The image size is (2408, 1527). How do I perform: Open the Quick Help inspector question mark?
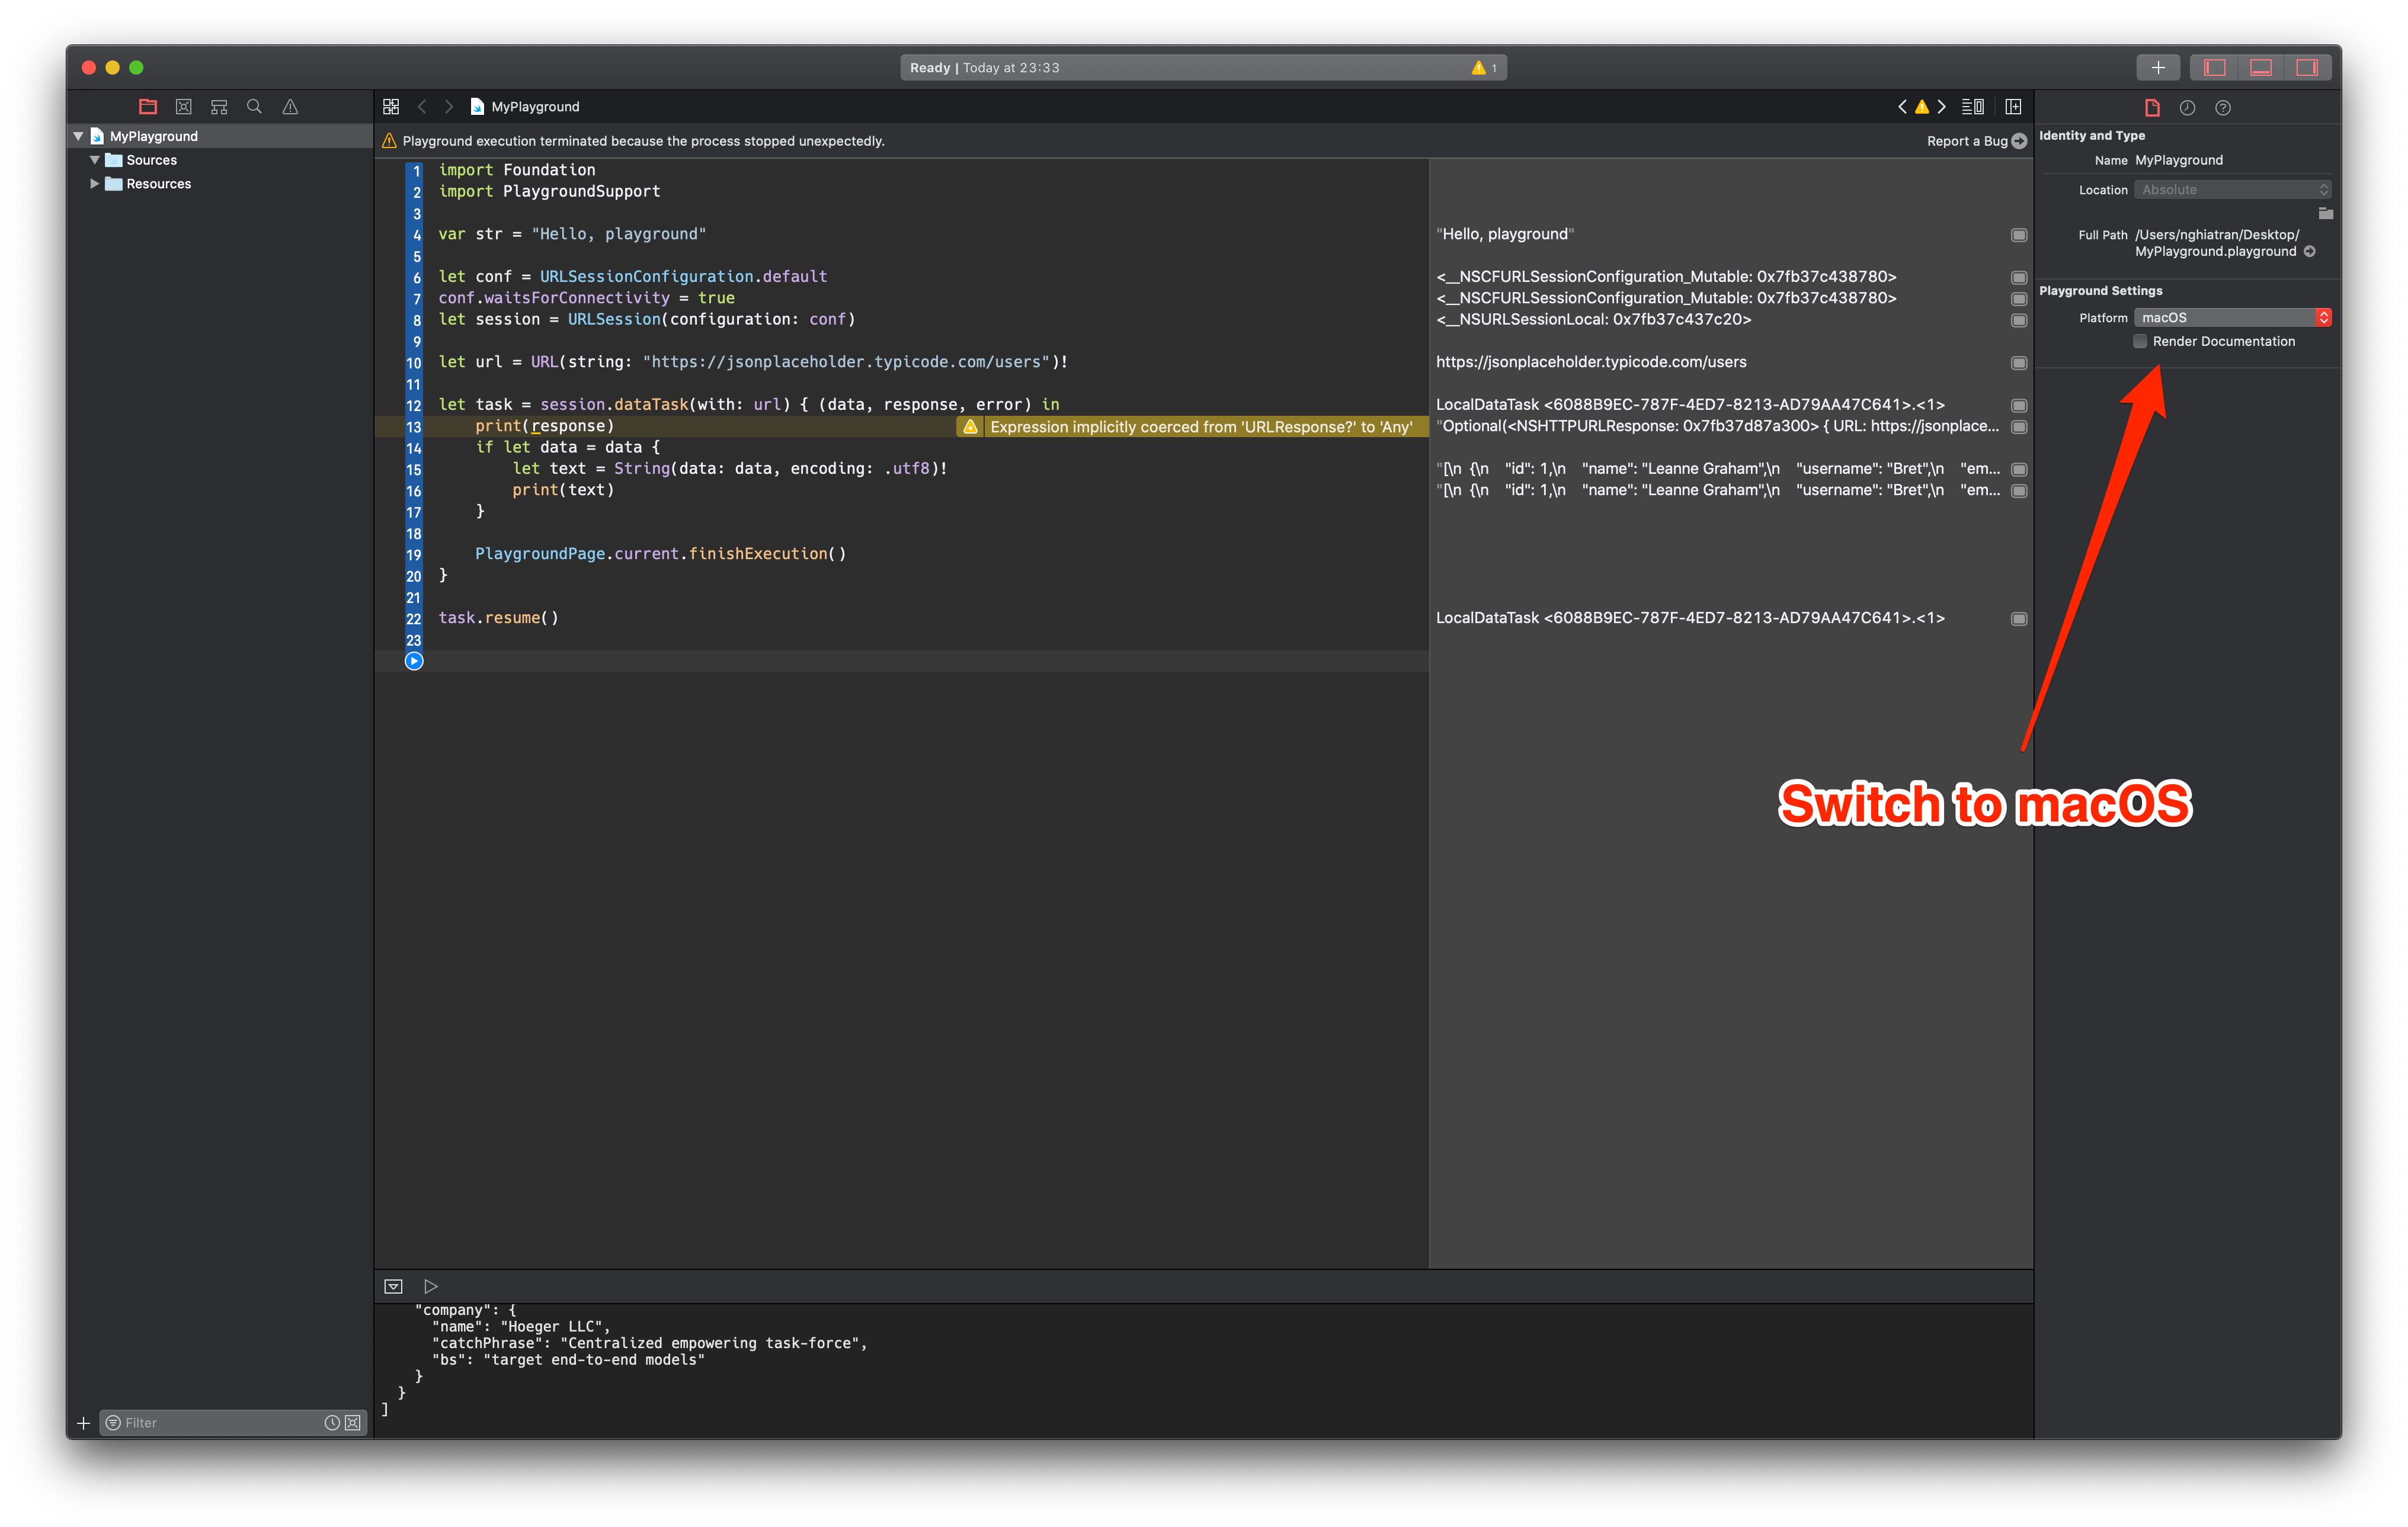[2223, 108]
